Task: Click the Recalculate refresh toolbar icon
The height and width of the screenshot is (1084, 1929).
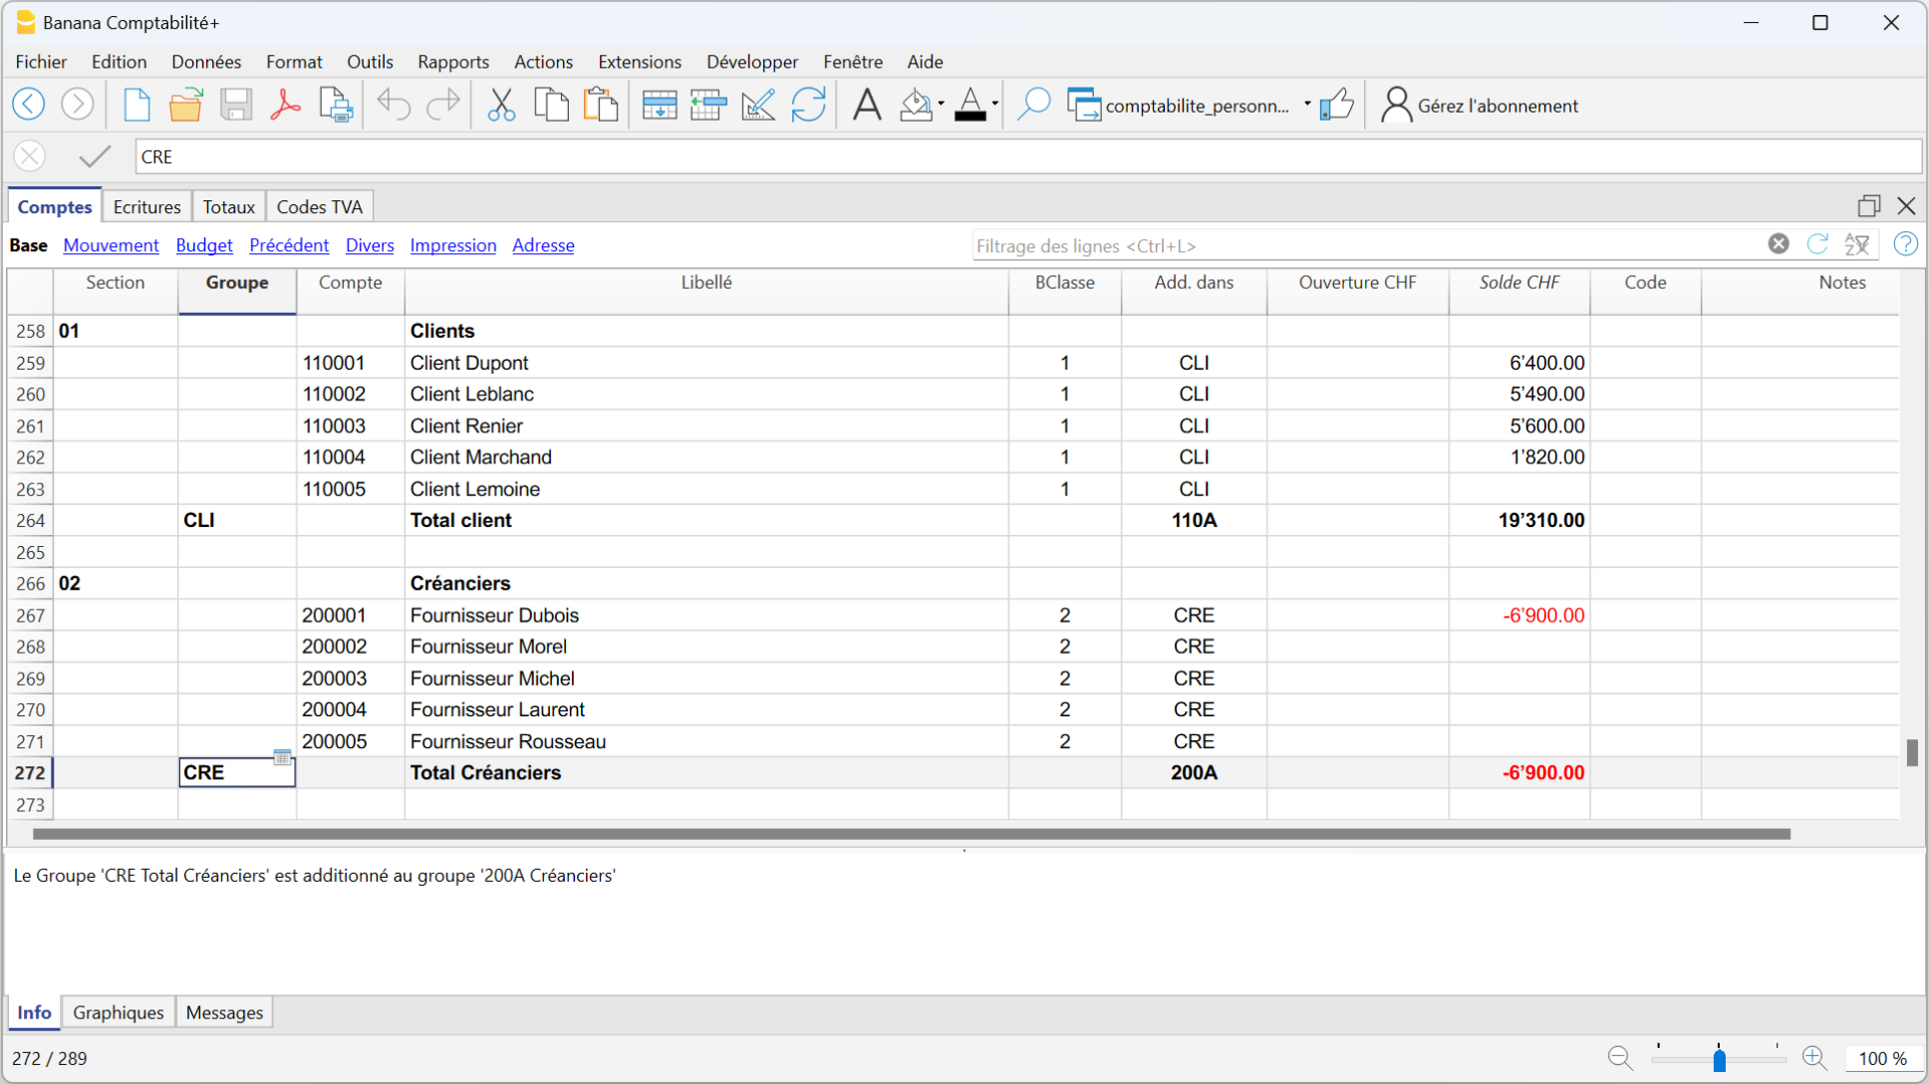Action: [808, 105]
